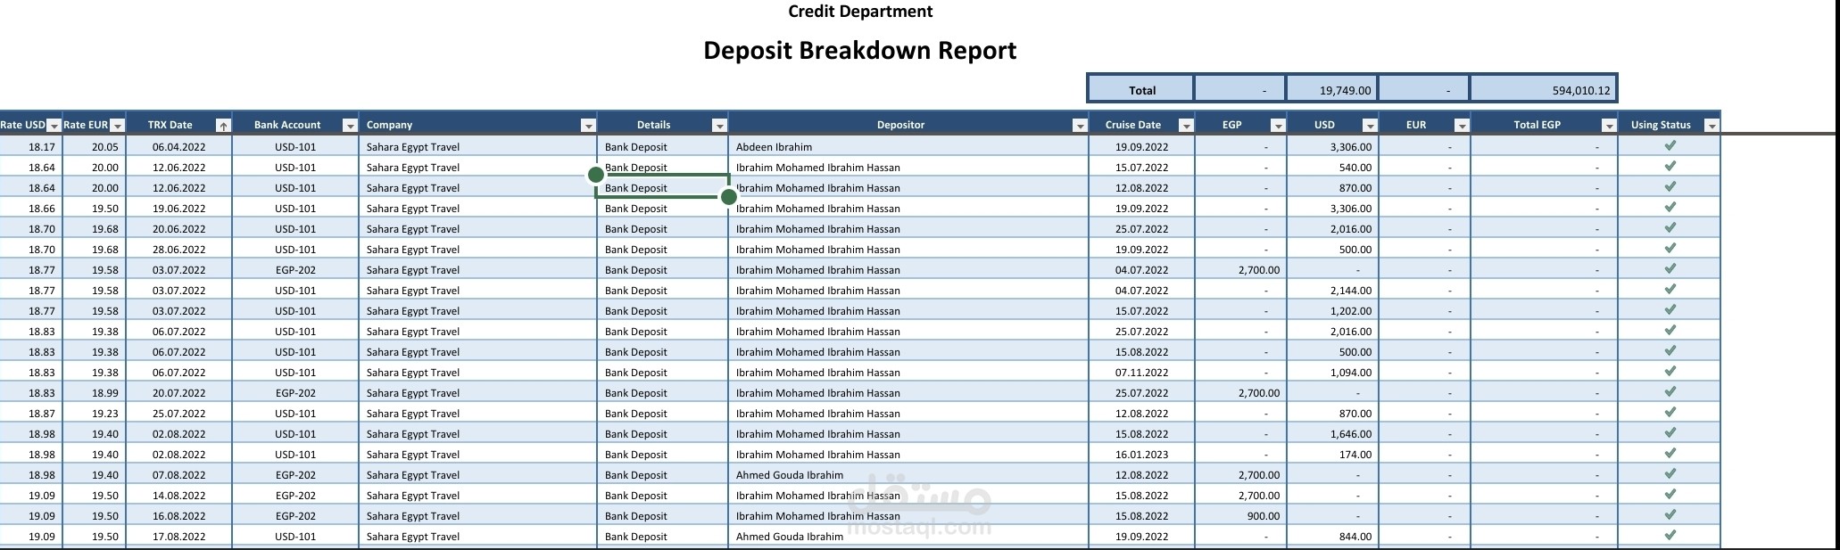Viewport: 1840px width, 550px height.
Task: Select the 14.08.2022 TRX date cell
Action: click(178, 496)
